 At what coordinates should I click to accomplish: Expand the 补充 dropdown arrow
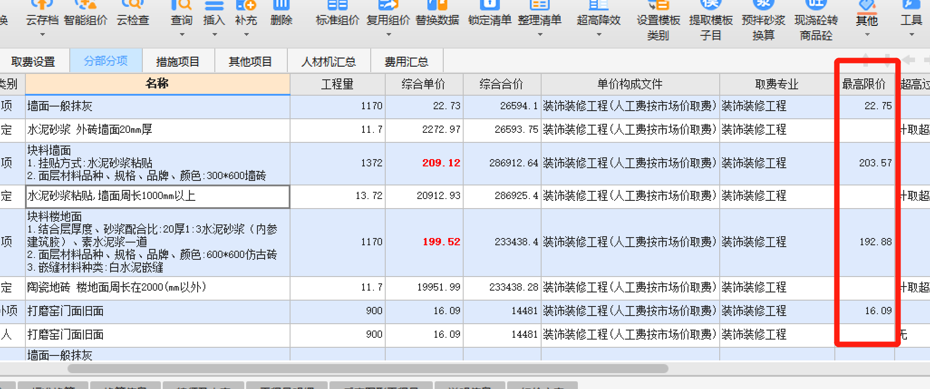[x=247, y=34]
